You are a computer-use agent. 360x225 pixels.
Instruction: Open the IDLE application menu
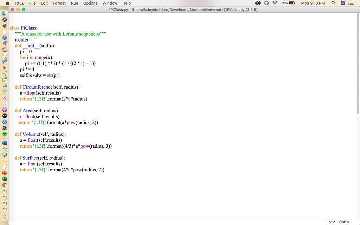tap(19, 3)
